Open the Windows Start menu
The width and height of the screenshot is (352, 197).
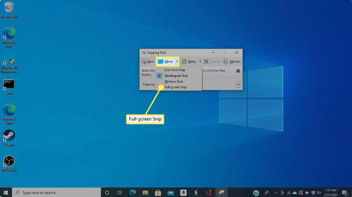pyautogui.click(x=6, y=192)
